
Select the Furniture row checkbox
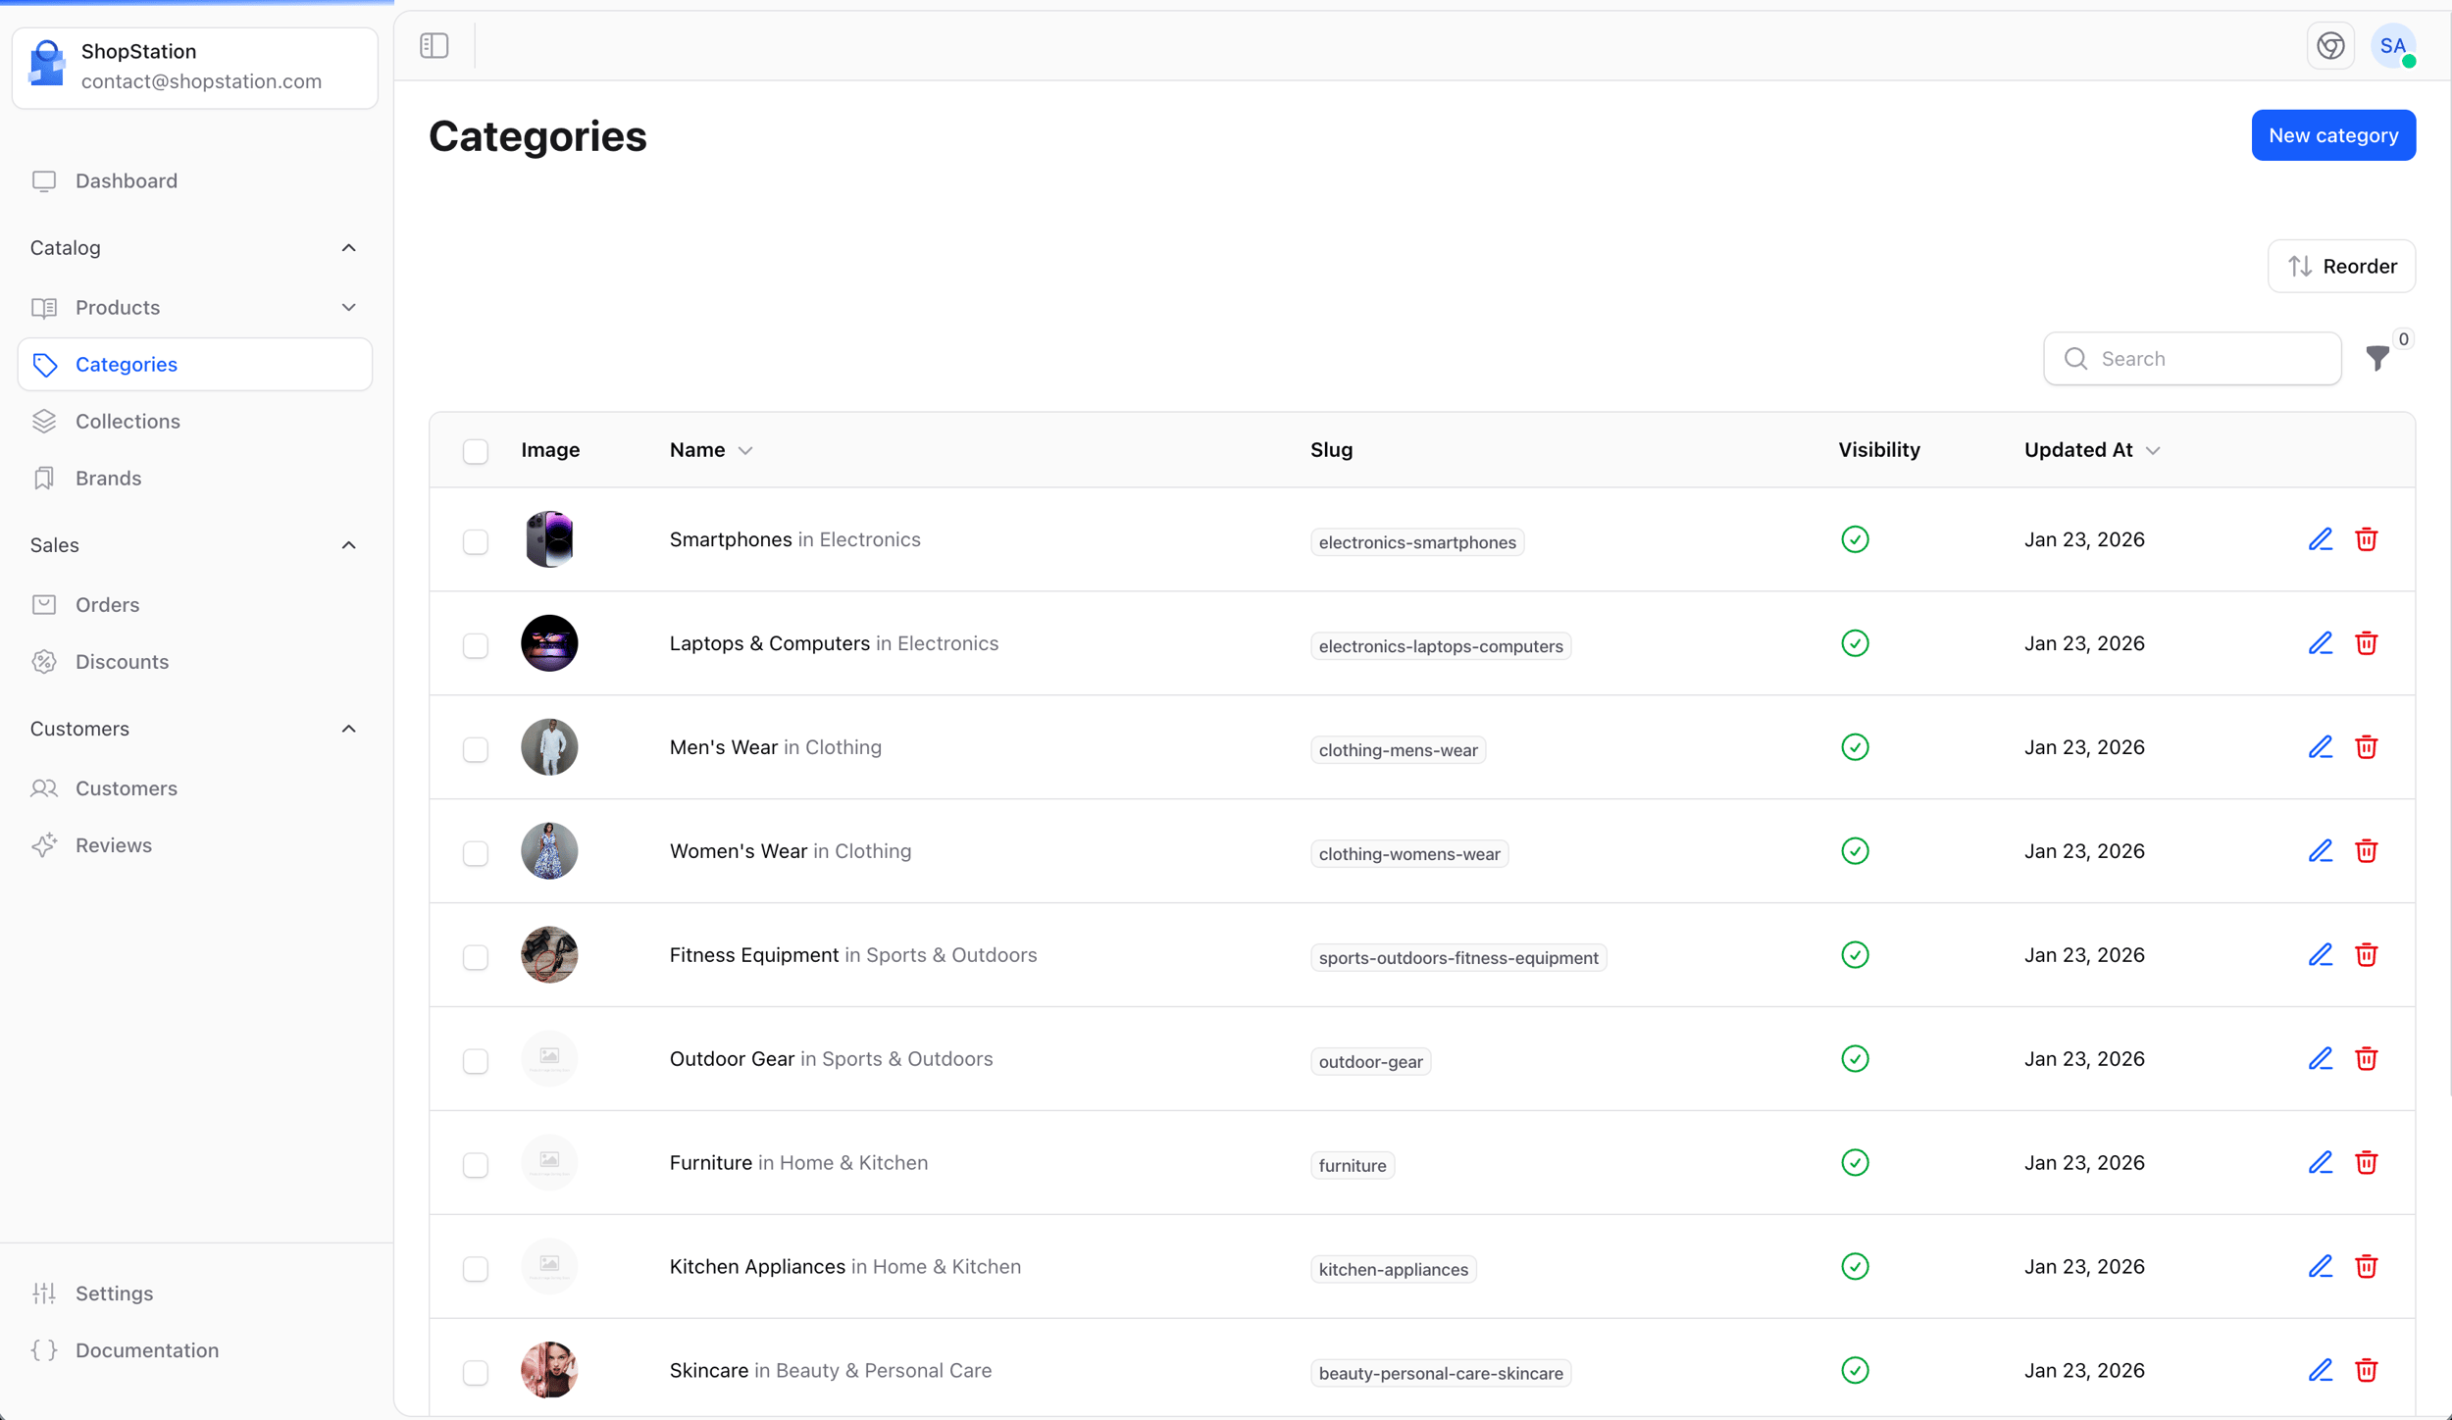[x=476, y=1166]
